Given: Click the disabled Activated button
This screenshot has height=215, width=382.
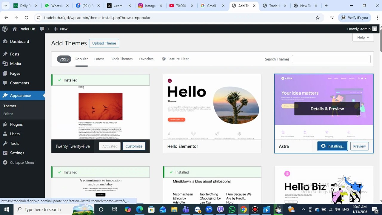Looking at the screenshot, I should point(110,146).
